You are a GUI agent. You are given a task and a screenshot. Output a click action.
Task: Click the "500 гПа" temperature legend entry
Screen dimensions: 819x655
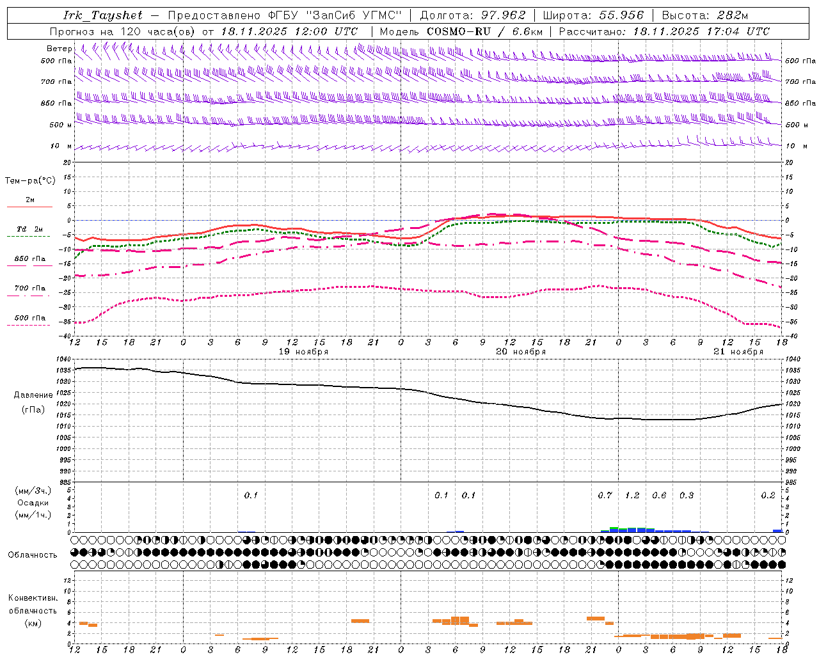(x=29, y=318)
